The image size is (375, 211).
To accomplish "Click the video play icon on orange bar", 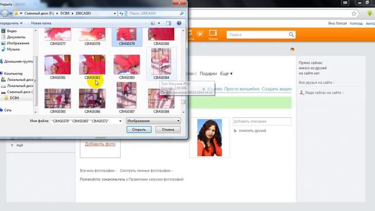I will tap(199, 34).
